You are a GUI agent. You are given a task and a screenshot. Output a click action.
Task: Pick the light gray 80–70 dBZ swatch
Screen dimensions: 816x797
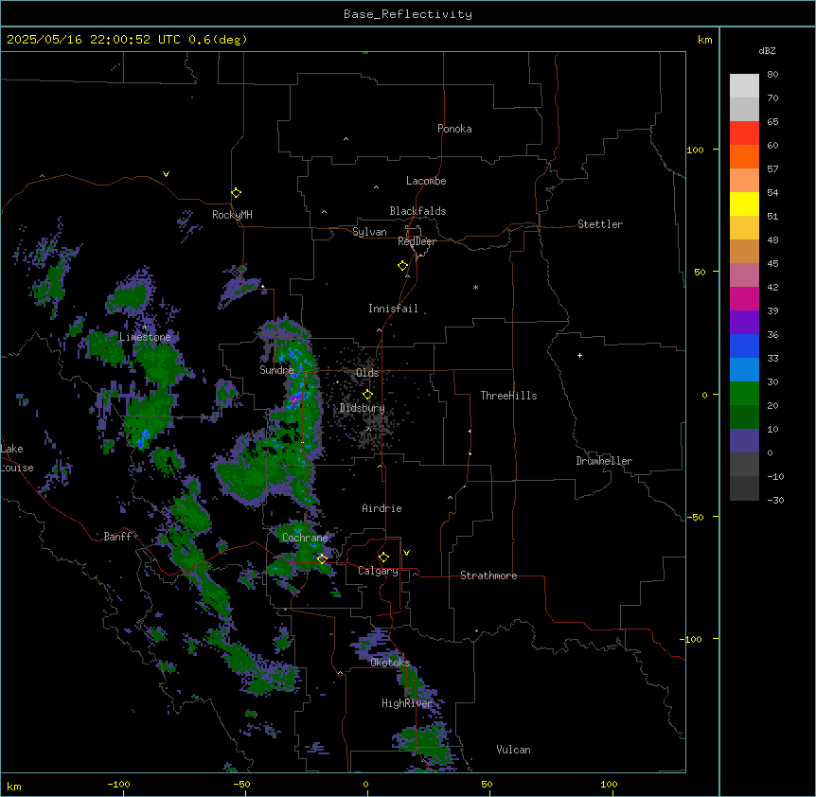[x=744, y=86]
